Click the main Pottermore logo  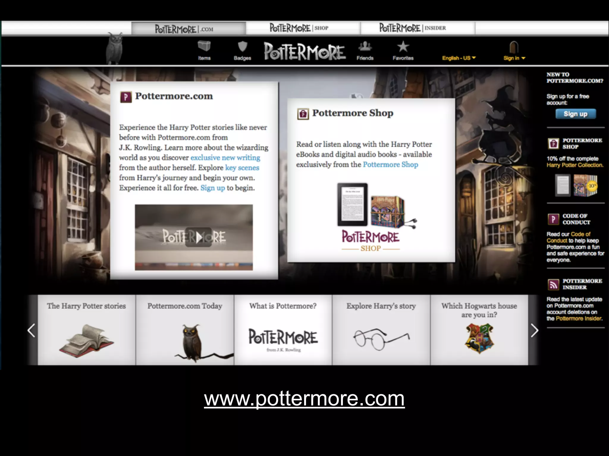[x=305, y=52]
